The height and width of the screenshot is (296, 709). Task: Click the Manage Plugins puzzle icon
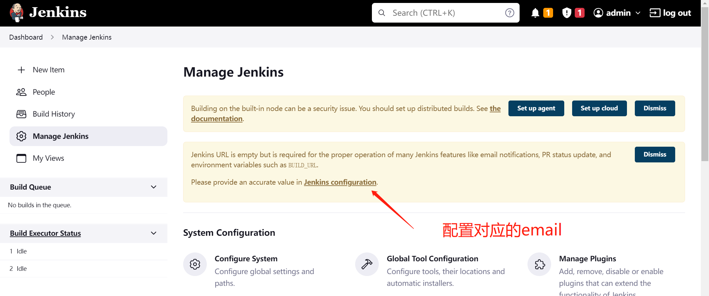pyautogui.click(x=539, y=264)
